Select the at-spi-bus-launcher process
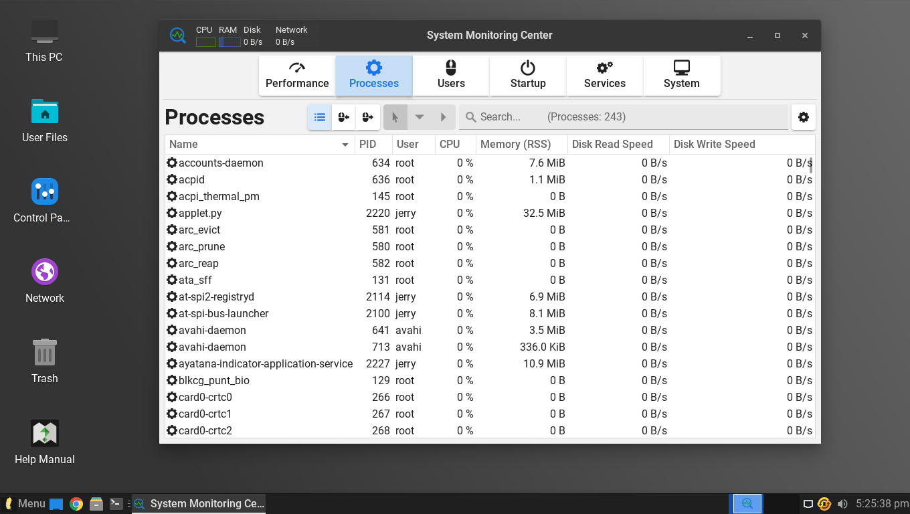Image resolution: width=910 pixels, height=514 pixels. pyautogui.click(x=490, y=313)
